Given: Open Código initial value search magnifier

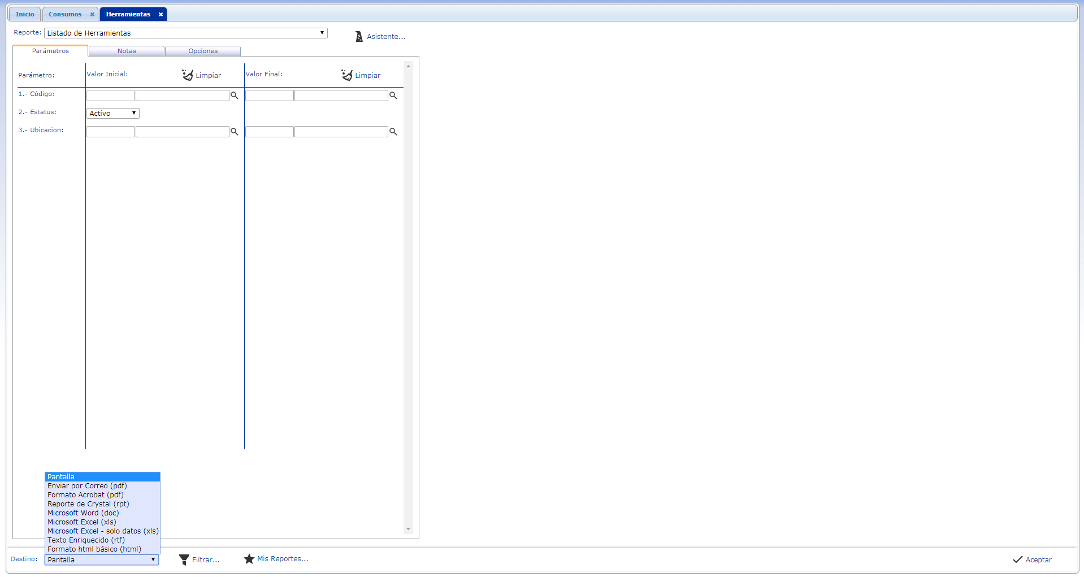Looking at the screenshot, I should pos(234,96).
